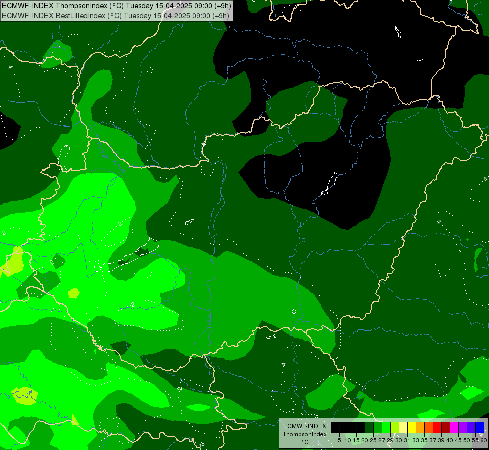Click the legend label ThompsonIndex
This screenshot has height=450, width=489.
tap(305, 434)
